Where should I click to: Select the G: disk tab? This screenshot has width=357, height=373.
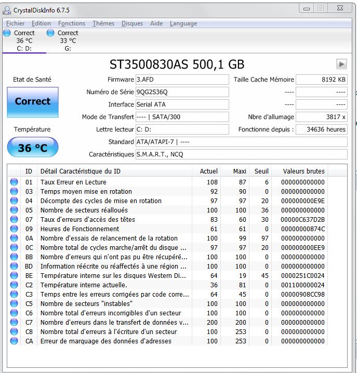68,41
